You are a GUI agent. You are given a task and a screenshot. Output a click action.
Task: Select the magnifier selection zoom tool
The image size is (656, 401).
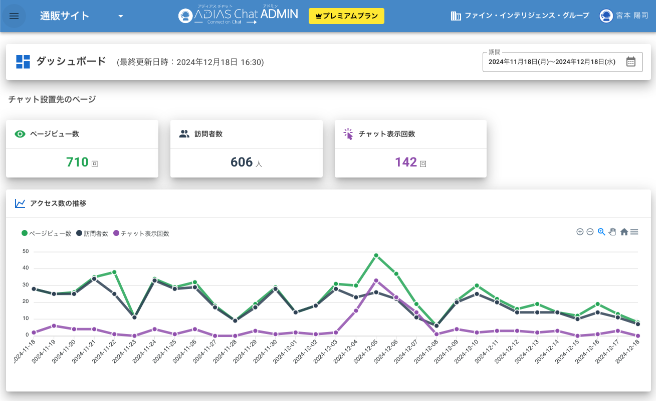601,231
